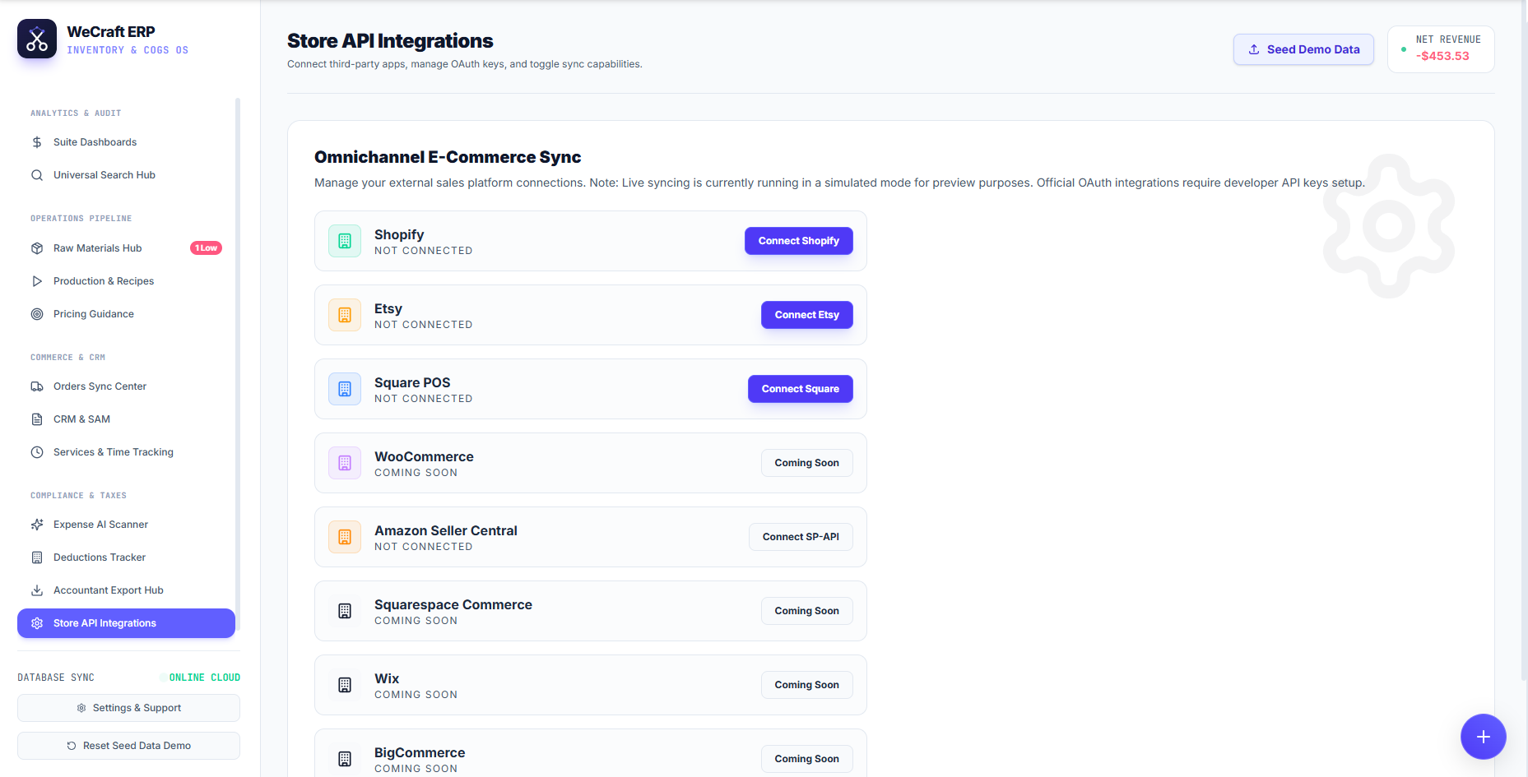Click BigCommerce Coming Soon button
The height and width of the screenshot is (777, 1528).
click(806, 759)
